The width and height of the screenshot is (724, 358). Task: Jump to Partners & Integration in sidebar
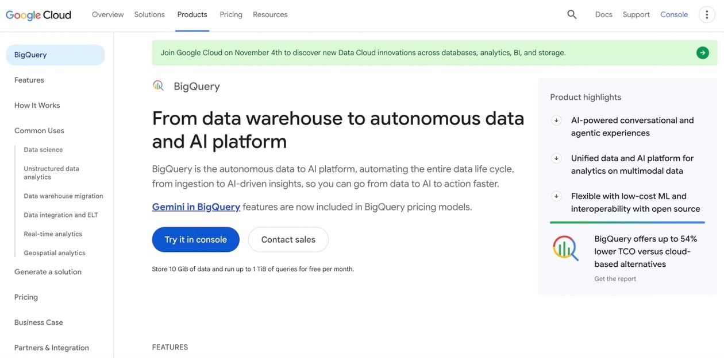(x=52, y=348)
